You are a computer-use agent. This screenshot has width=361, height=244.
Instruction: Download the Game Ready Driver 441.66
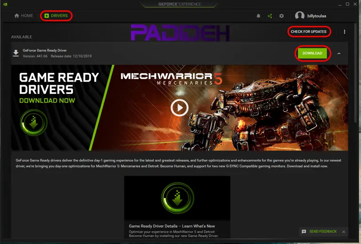(x=312, y=53)
